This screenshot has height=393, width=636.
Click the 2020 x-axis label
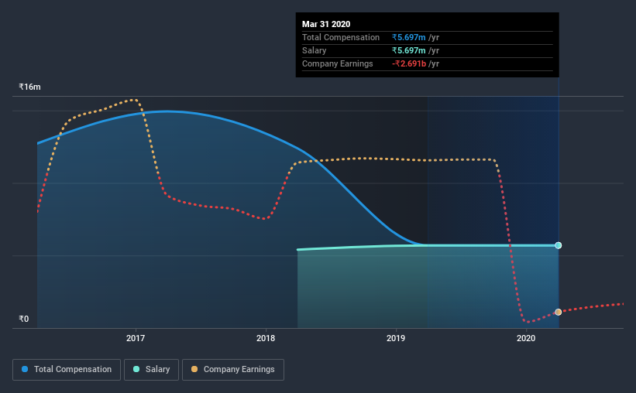526,338
